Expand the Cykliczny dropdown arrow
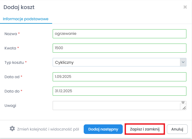 coord(183,62)
